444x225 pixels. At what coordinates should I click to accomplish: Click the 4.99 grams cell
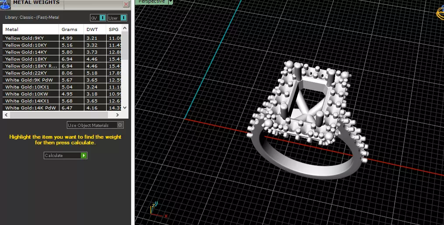(x=71, y=38)
